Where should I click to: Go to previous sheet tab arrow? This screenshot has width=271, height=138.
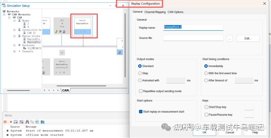pos(49,90)
